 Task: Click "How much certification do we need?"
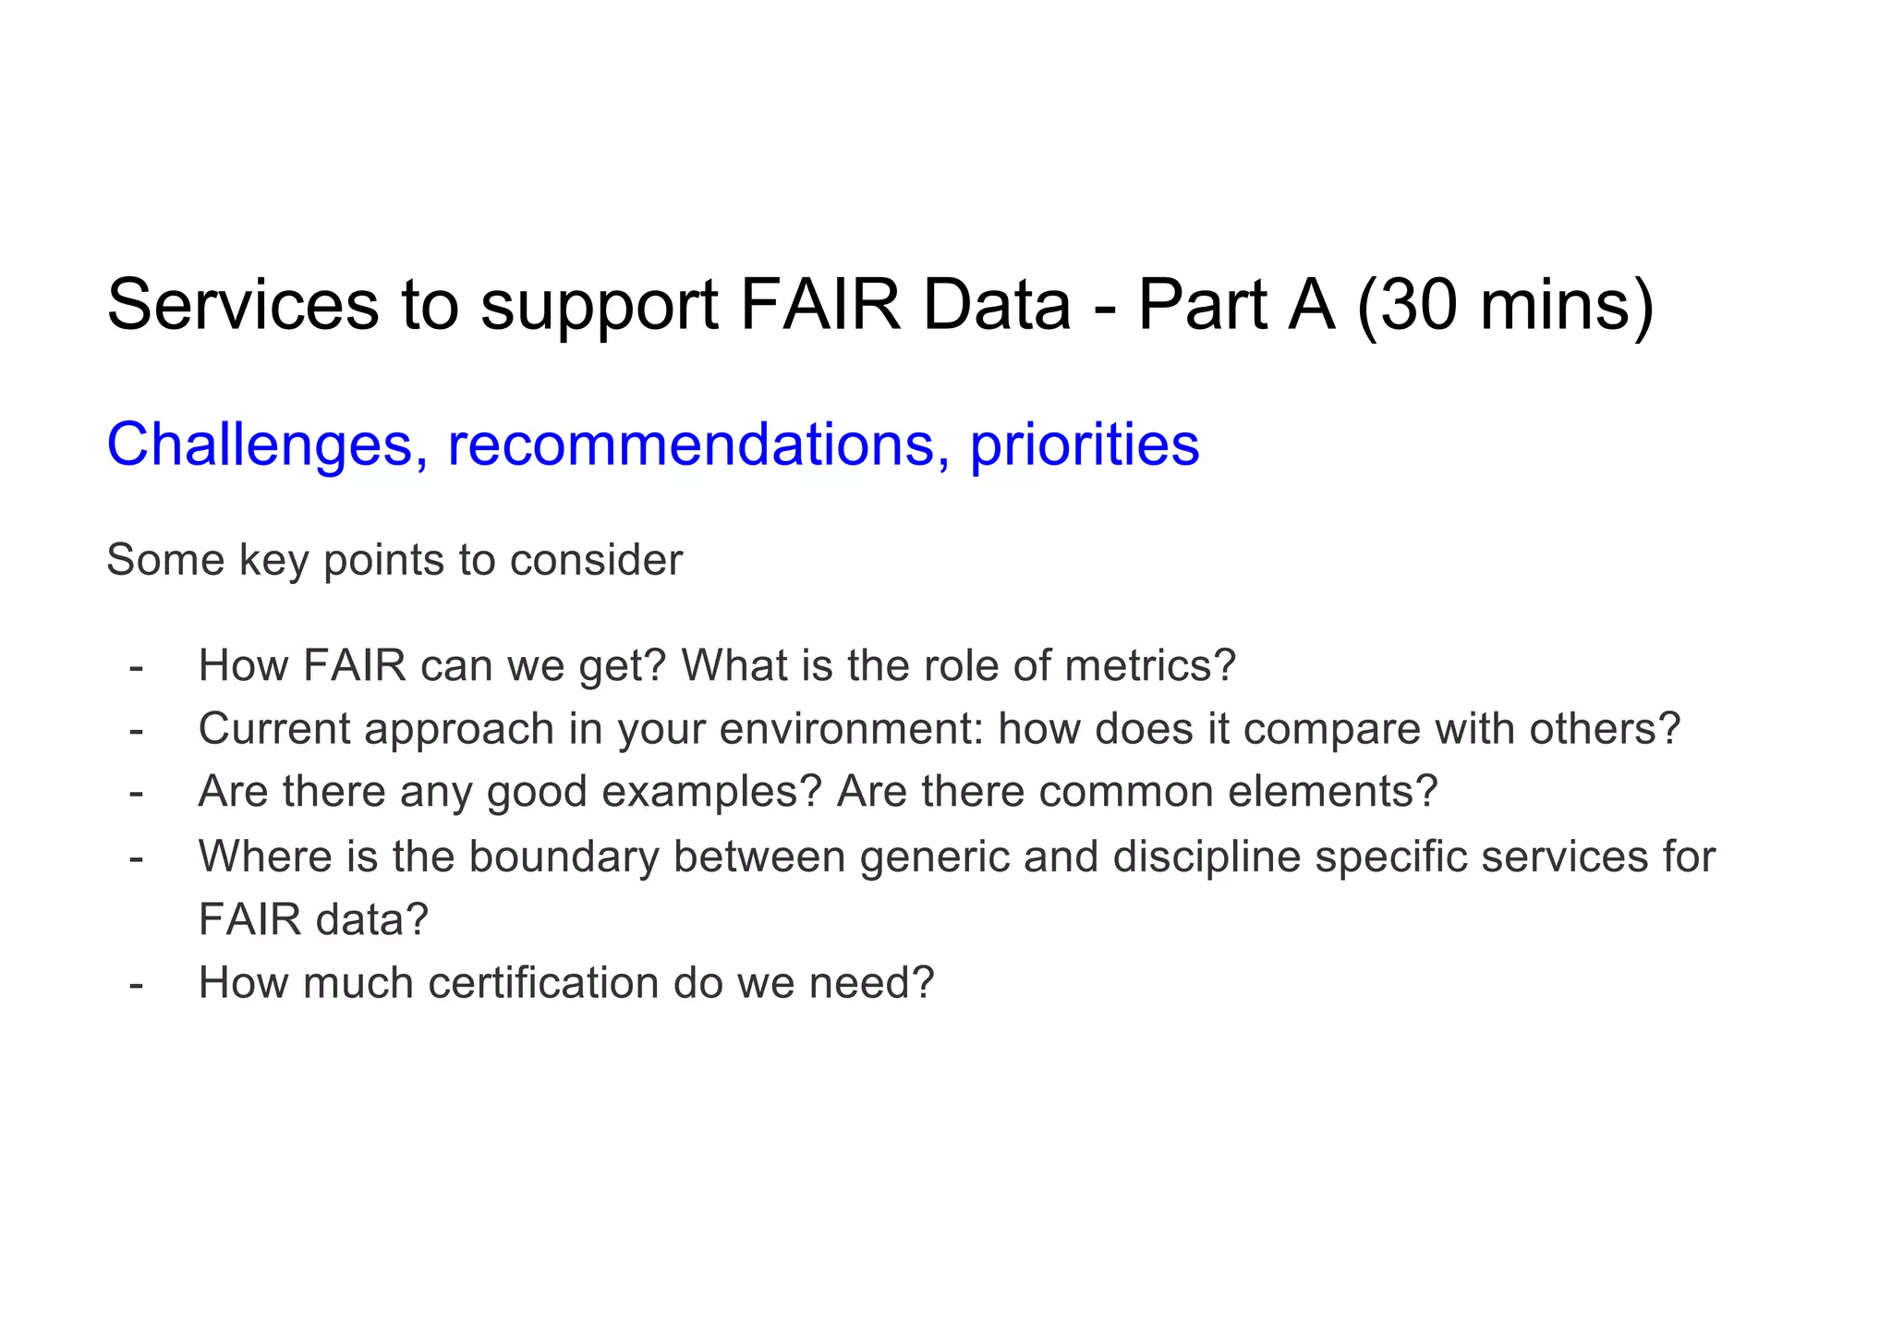(566, 983)
